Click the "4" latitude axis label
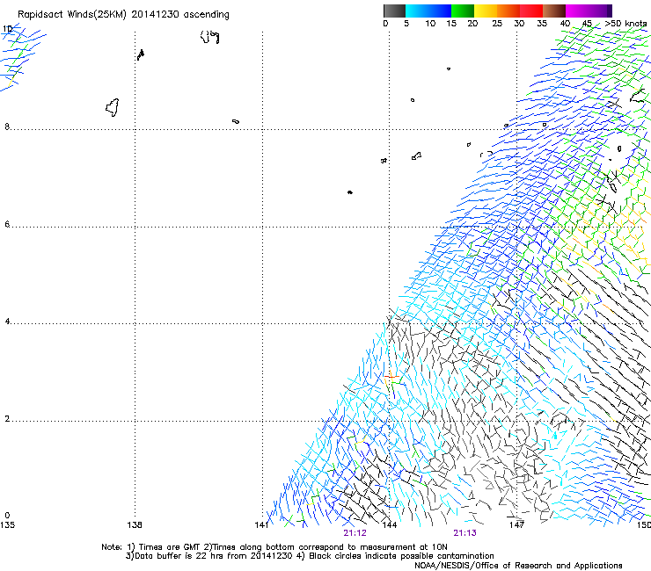651x571 pixels. tap(7, 322)
